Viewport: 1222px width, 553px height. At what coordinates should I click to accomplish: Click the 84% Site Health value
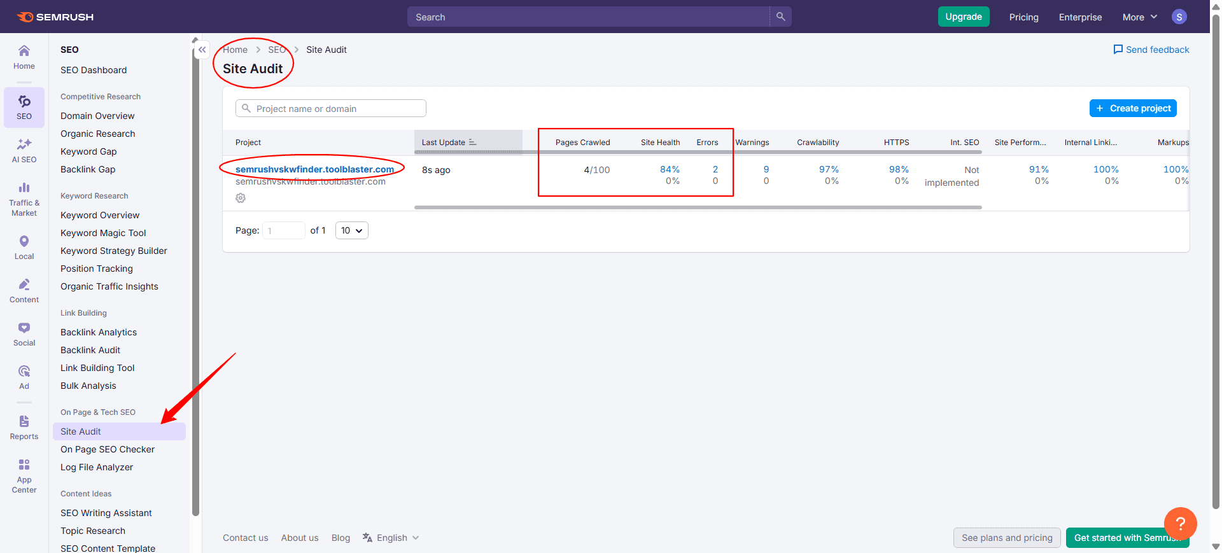click(670, 169)
